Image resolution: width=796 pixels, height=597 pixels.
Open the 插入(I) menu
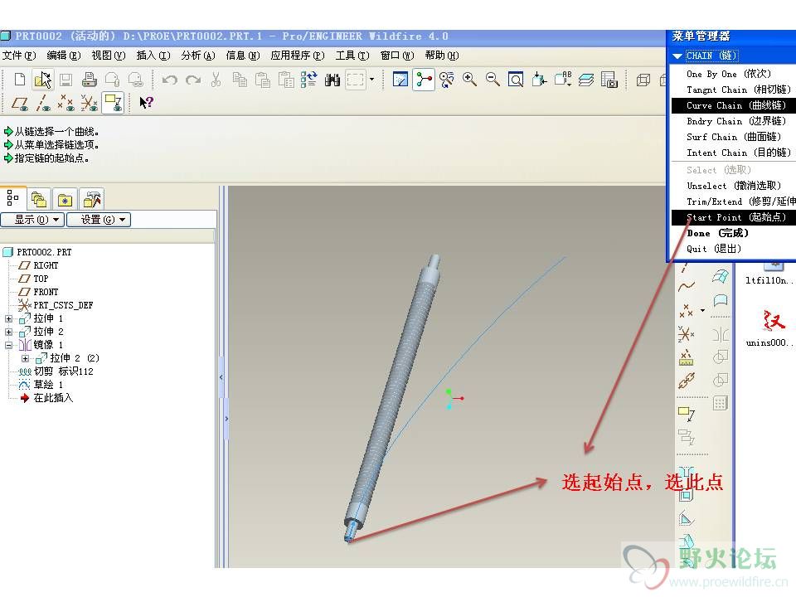point(153,56)
